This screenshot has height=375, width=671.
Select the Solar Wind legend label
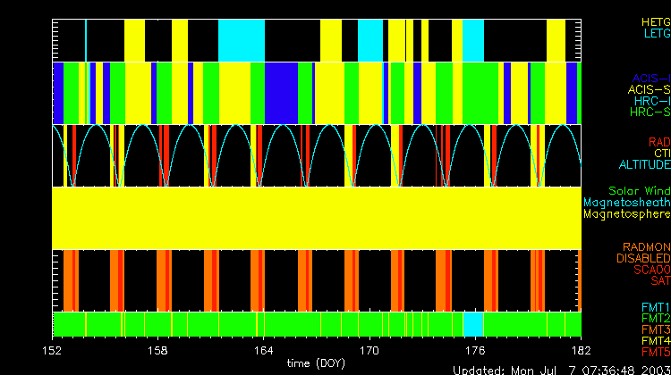click(x=639, y=191)
